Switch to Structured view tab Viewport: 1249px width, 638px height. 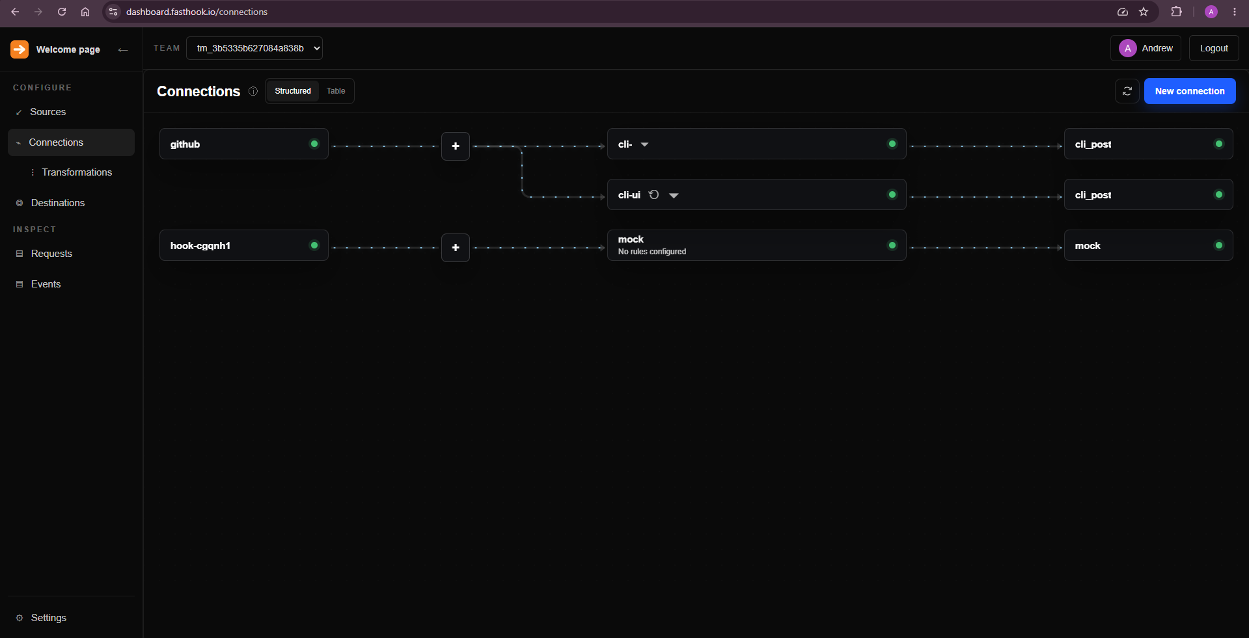(293, 91)
